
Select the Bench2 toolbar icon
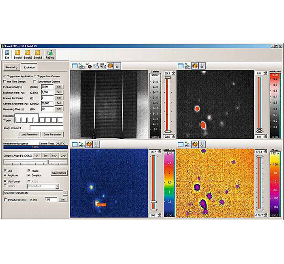click(28, 53)
